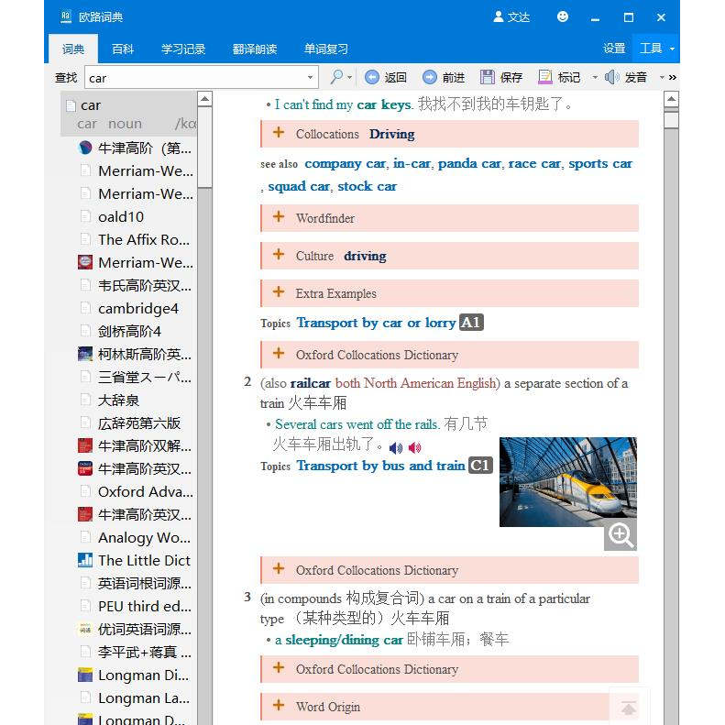The image size is (725, 725).
Task: Click the Pronounce (发音) speaker icon
Action: (611, 77)
